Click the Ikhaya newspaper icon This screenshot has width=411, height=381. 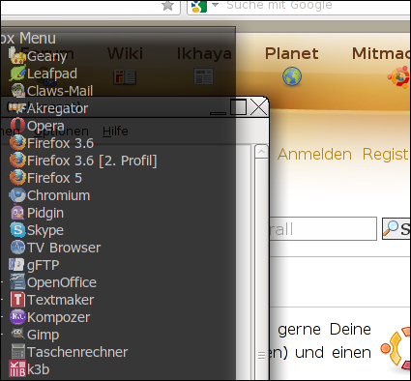[203, 76]
